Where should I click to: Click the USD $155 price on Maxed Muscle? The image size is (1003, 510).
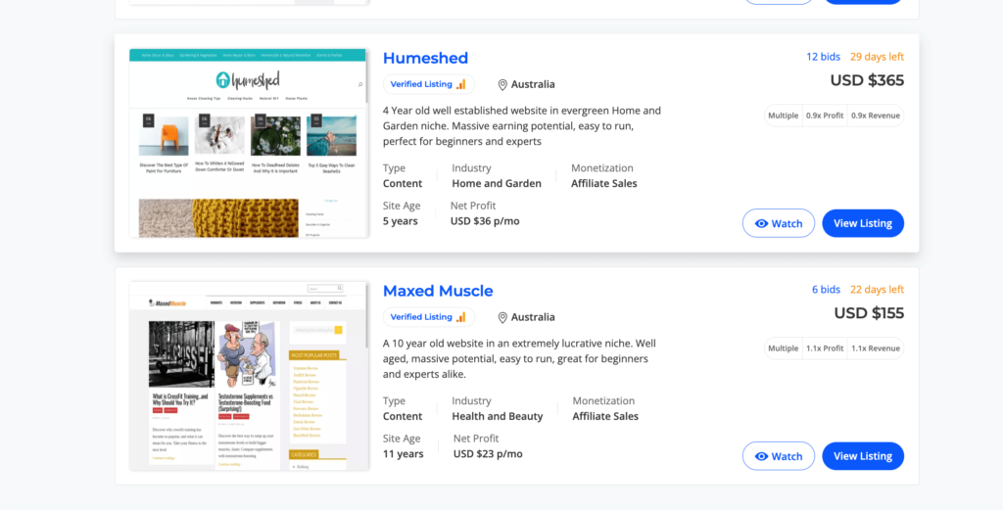pos(869,313)
